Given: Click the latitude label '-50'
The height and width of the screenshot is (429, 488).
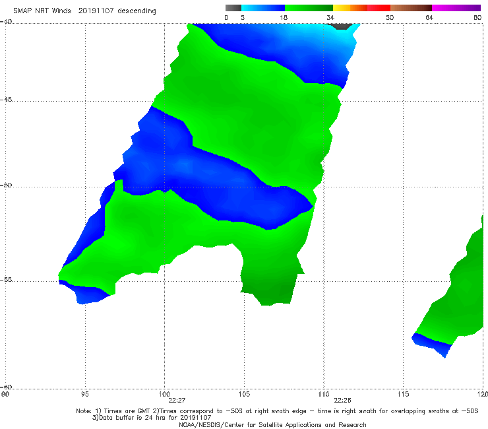Looking at the screenshot, I should pos(6,185).
